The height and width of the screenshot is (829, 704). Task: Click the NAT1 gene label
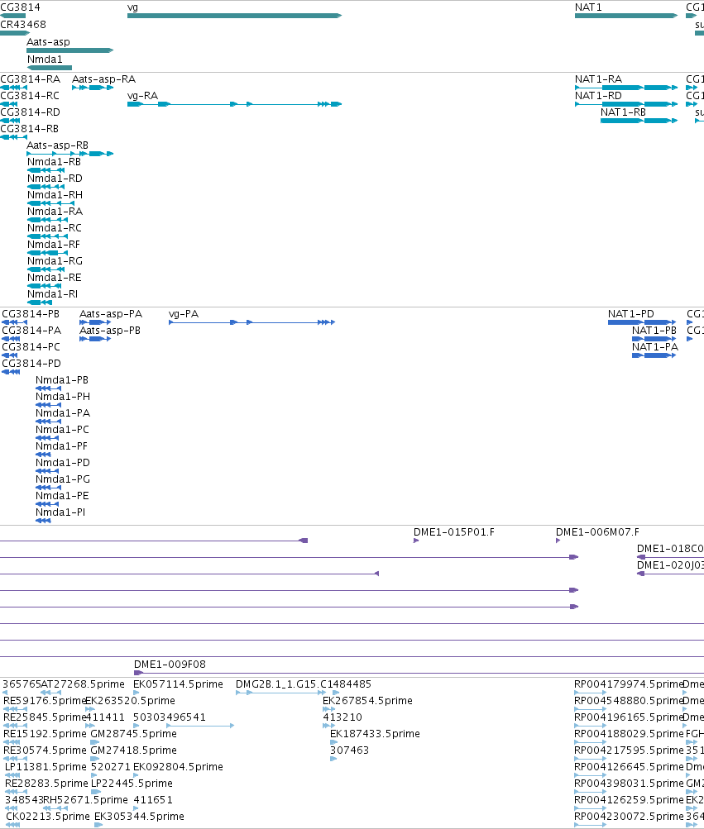point(588,7)
